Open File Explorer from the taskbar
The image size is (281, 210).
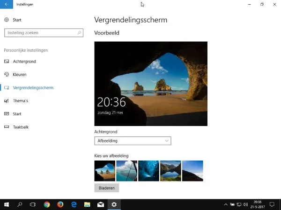[87, 204]
